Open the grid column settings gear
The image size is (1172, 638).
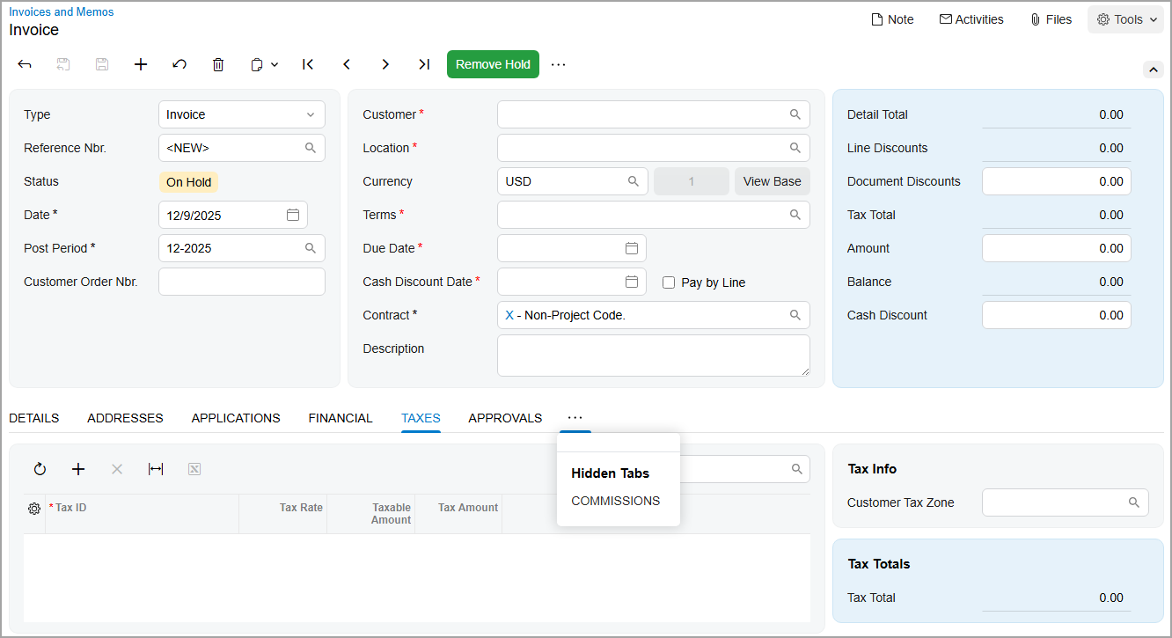[x=34, y=509]
